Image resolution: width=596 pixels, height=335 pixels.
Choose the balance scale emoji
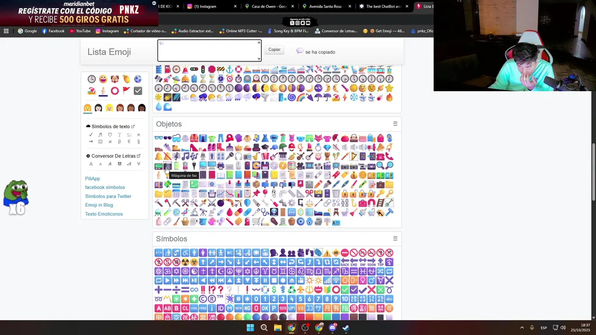(309, 203)
